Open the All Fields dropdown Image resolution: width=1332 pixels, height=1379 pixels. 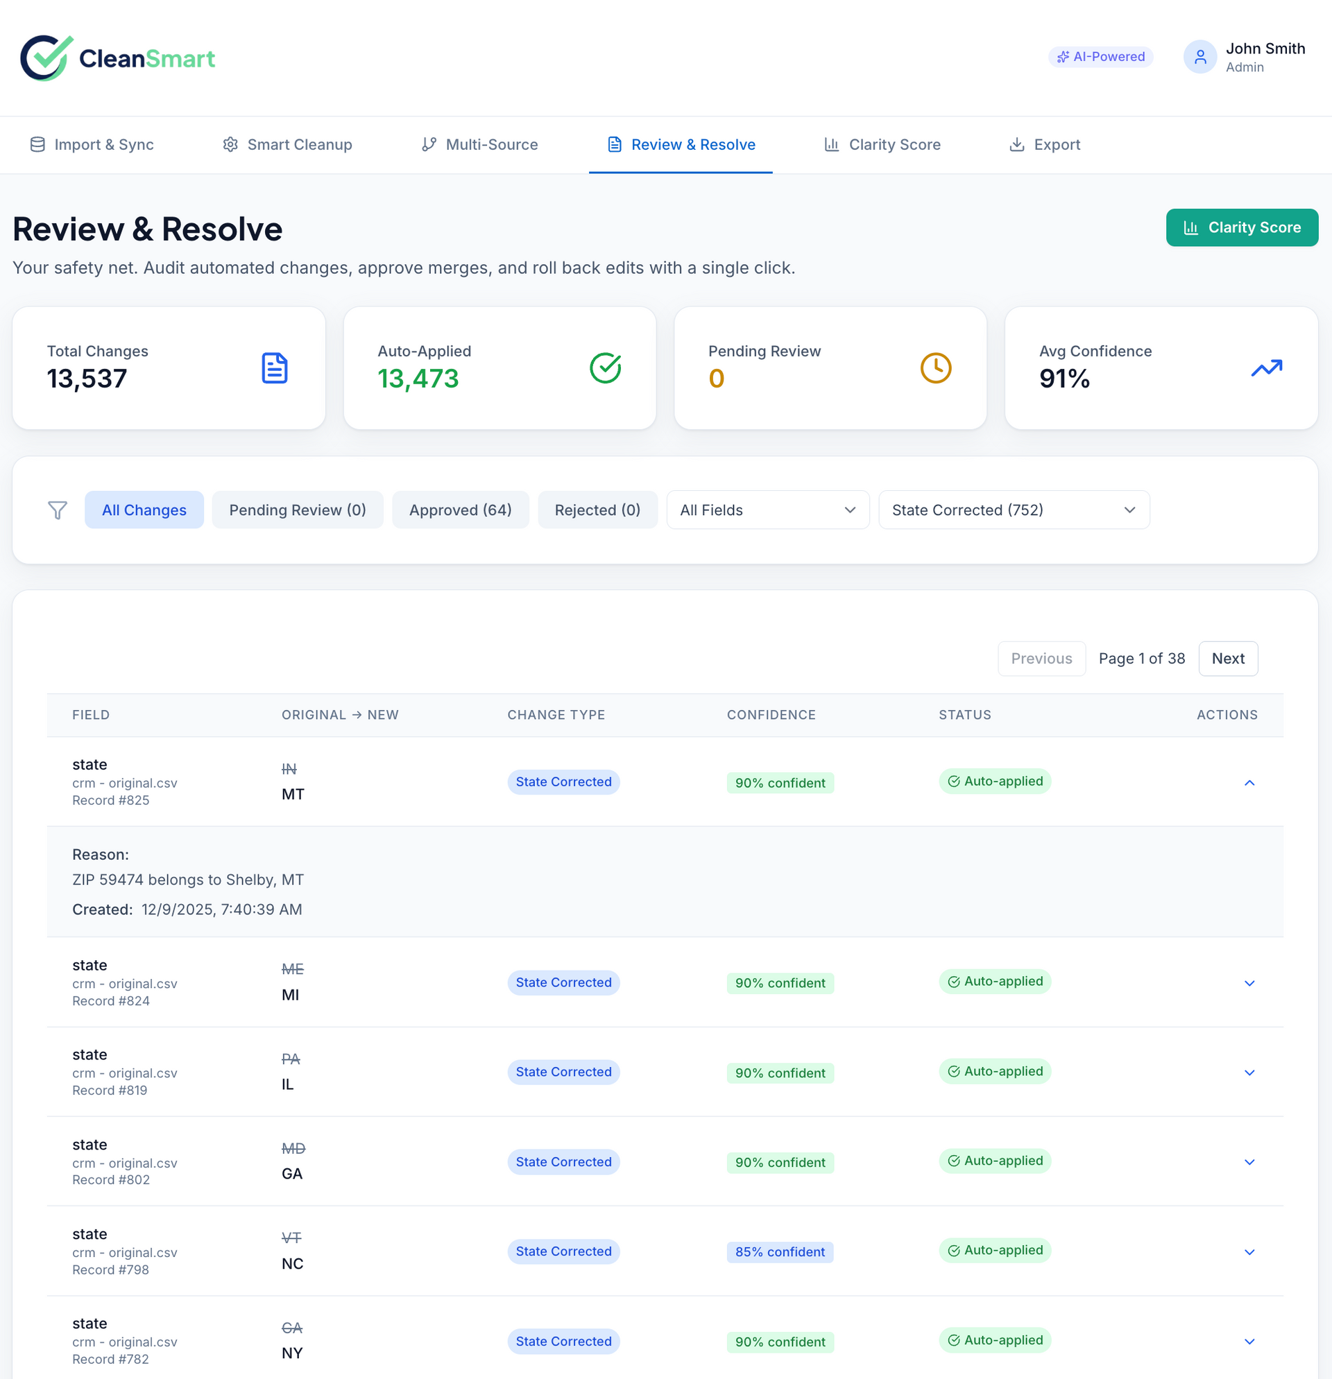767,510
